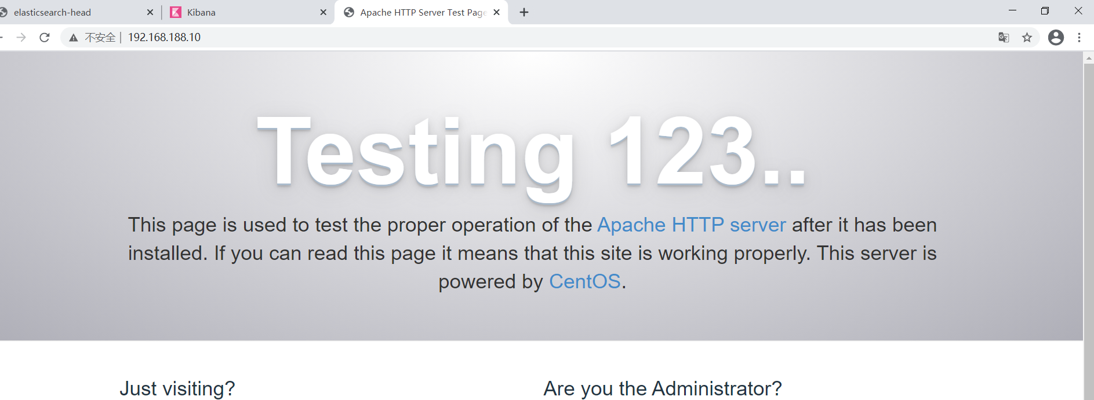Click the 'Just visiting?' heading
Screen dimensions: 1094x400
pos(177,388)
